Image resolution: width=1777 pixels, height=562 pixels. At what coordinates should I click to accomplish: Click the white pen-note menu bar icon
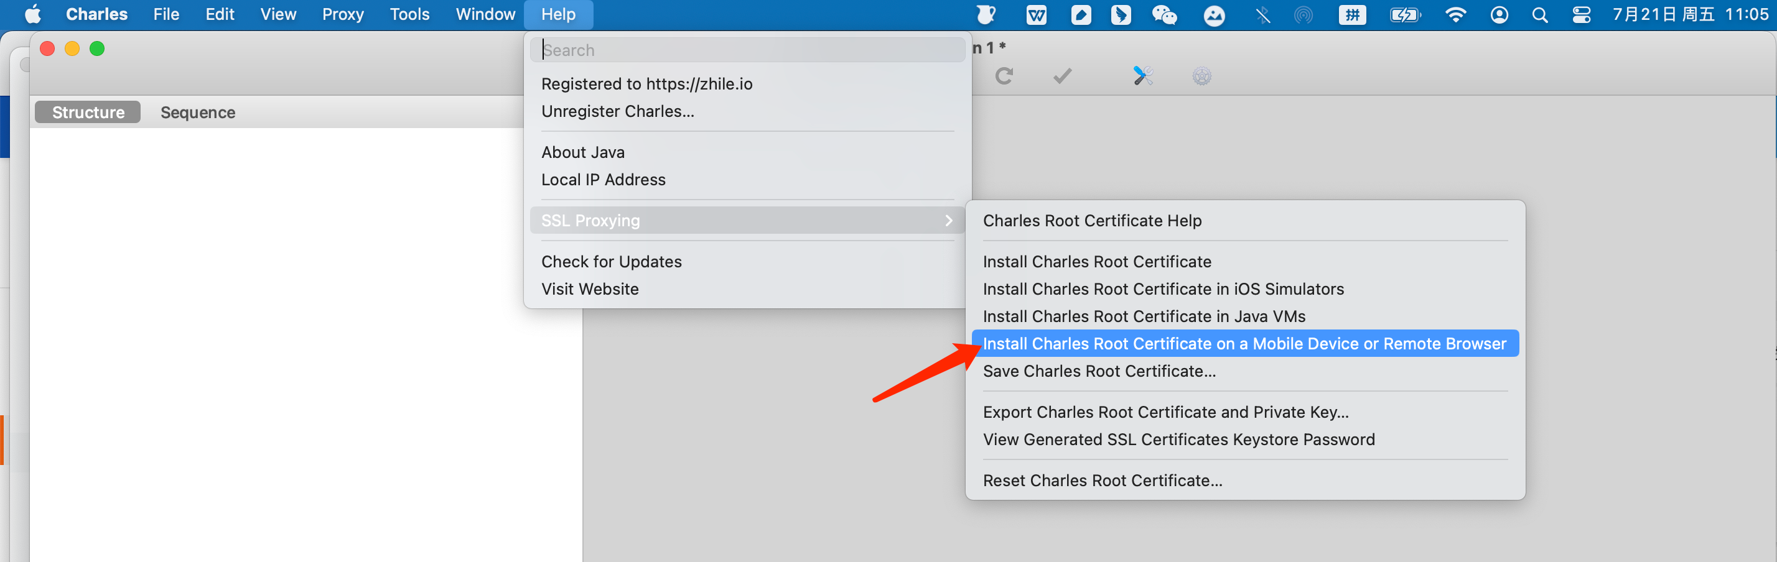pos(1081,14)
